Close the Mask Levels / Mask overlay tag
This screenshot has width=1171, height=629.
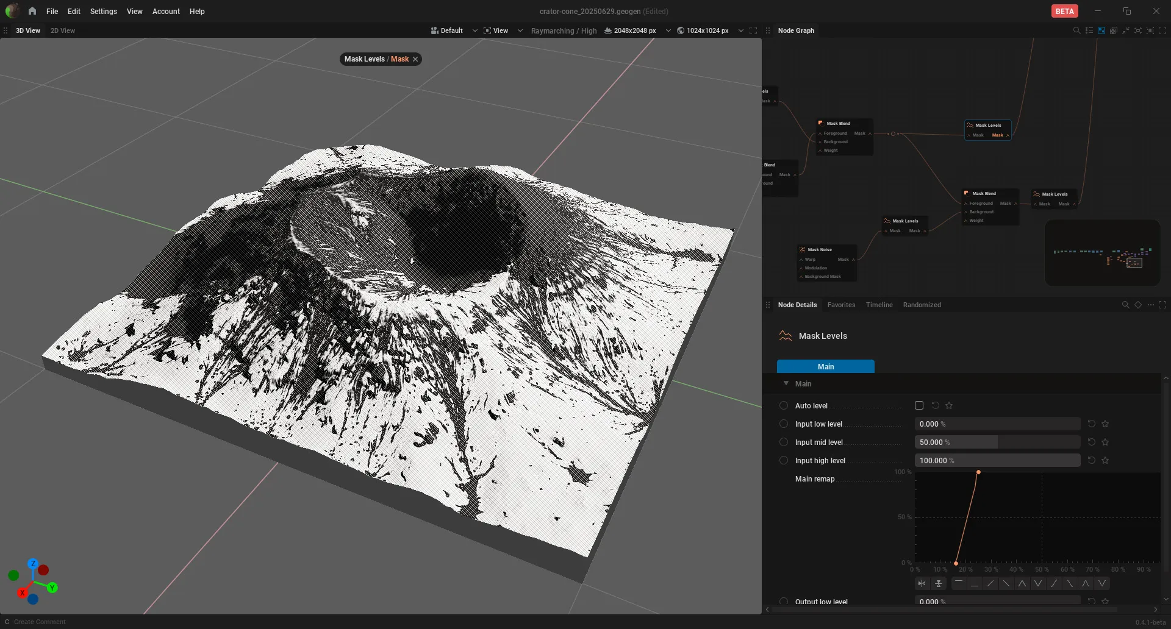[415, 59]
